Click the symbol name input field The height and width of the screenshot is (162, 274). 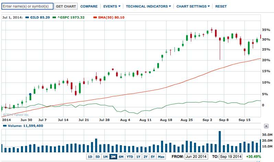[x=27, y=6]
